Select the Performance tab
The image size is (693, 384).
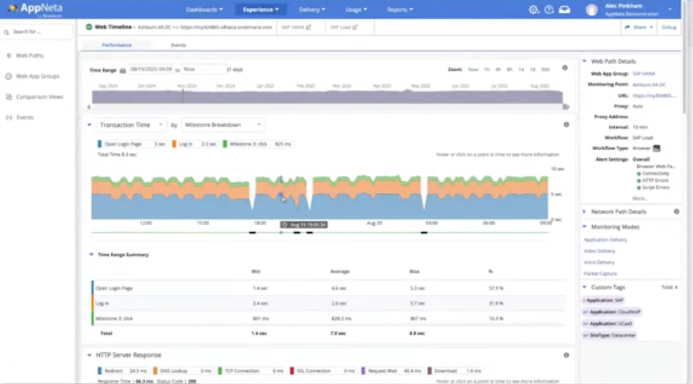pos(117,45)
